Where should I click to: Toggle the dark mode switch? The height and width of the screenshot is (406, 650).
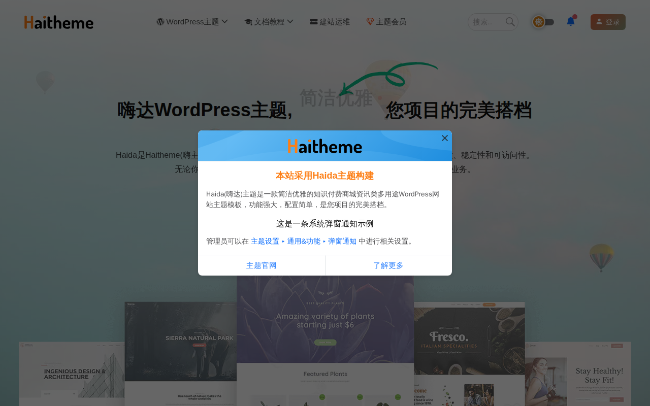543,22
